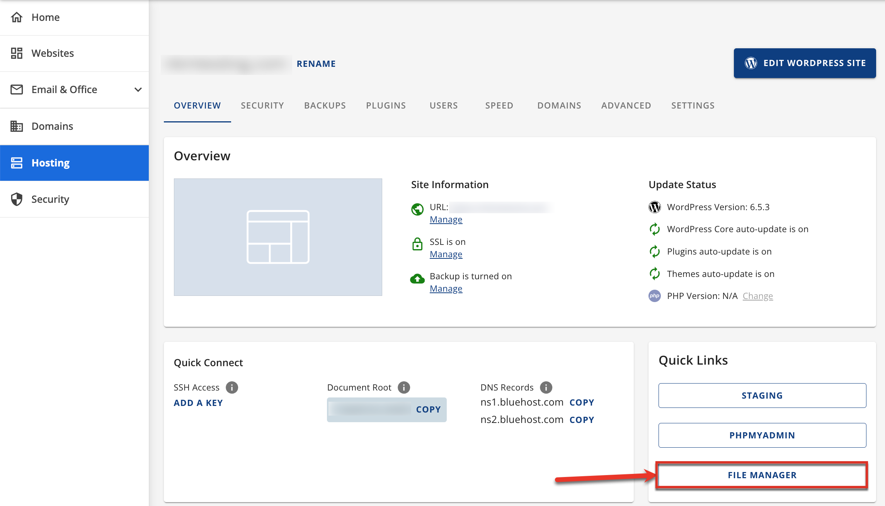Select the Plugins tab
This screenshot has height=506, width=885.
click(x=386, y=105)
